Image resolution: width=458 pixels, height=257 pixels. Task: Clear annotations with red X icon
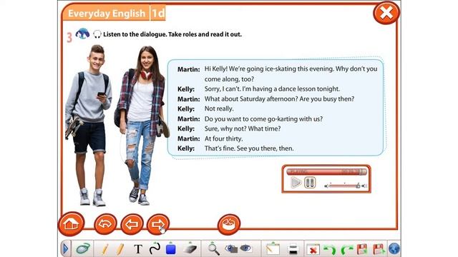tap(313, 250)
